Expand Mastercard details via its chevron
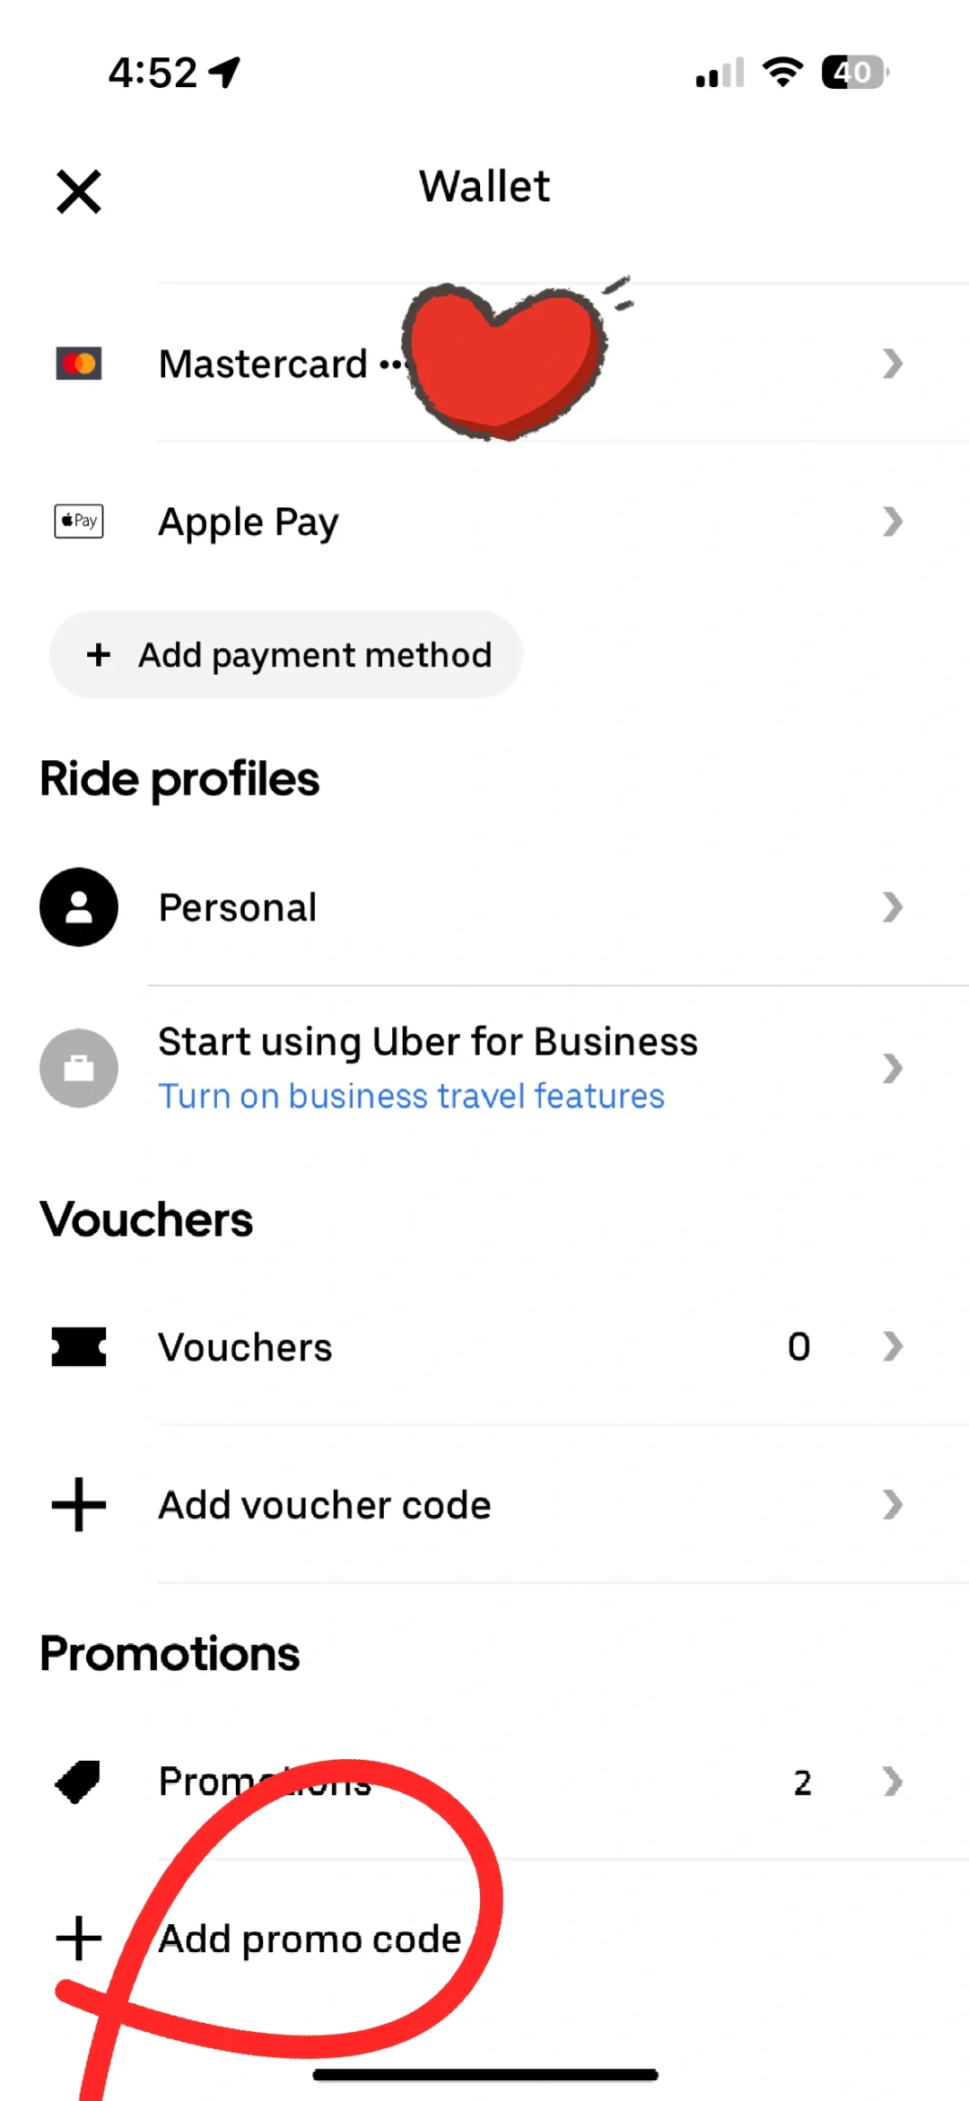The image size is (969, 2101). click(892, 363)
